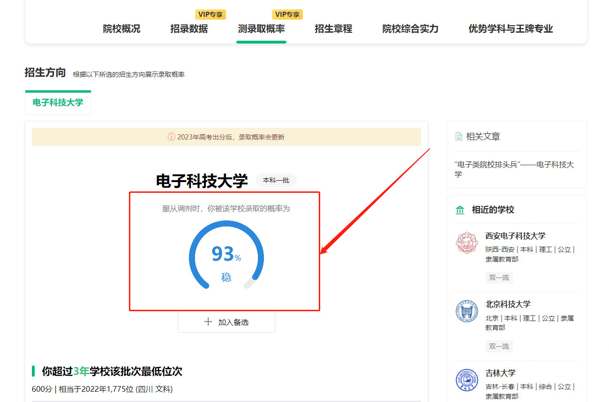Viewport: 609px width, 402px height.
Task: Click the 北京 | 本科 | 理工 description
Action: [x=529, y=323]
